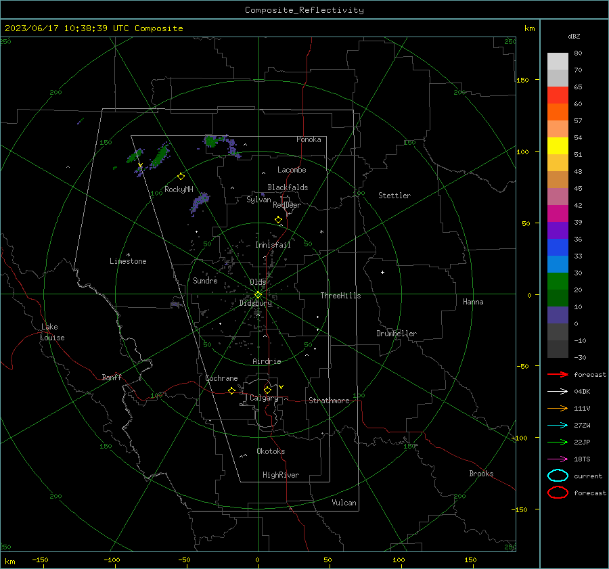Click the Composite_Reflectivity title

pyautogui.click(x=304, y=10)
